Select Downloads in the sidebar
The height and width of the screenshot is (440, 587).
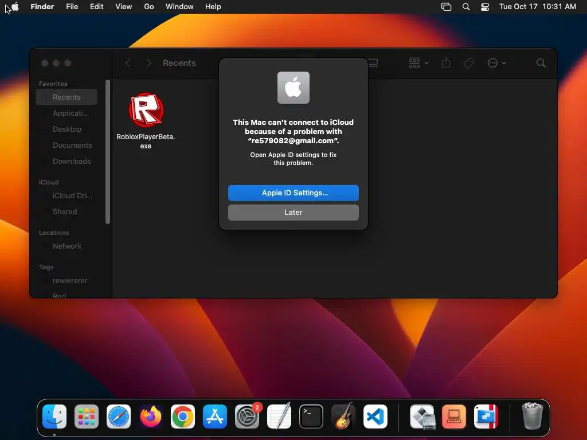pyautogui.click(x=66, y=161)
